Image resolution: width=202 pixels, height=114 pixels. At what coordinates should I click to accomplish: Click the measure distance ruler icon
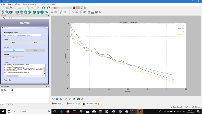(x=46, y=12)
